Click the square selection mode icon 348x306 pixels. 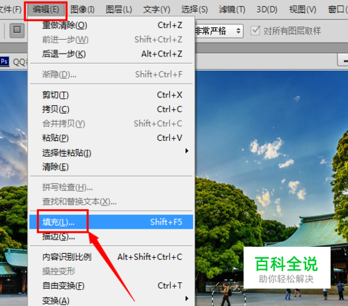point(17,31)
